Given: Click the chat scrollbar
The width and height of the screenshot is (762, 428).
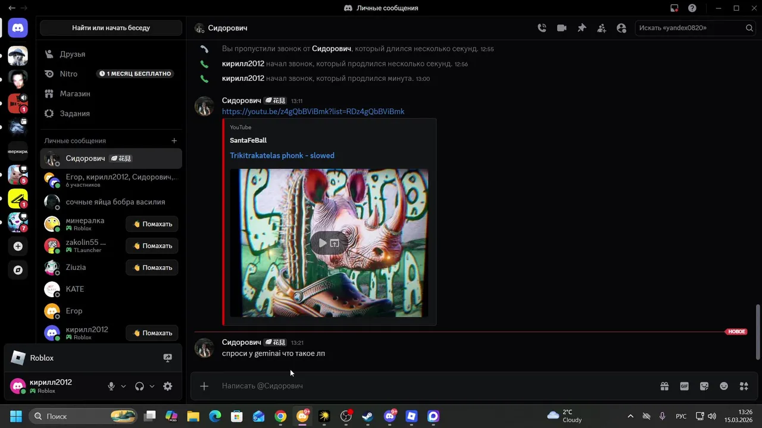Looking at the screenshot, I should tap(758, 332).
